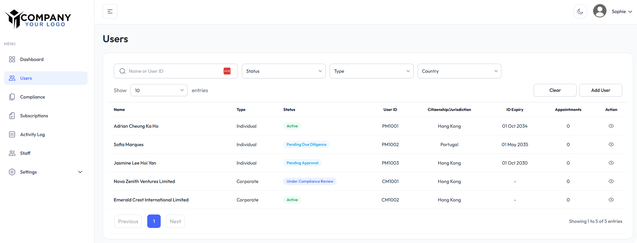Image resolution: width=637 pixels, height=243 pixels.
Task: Click Jasmine Lee Hoi Yan name
Action: 135,163
